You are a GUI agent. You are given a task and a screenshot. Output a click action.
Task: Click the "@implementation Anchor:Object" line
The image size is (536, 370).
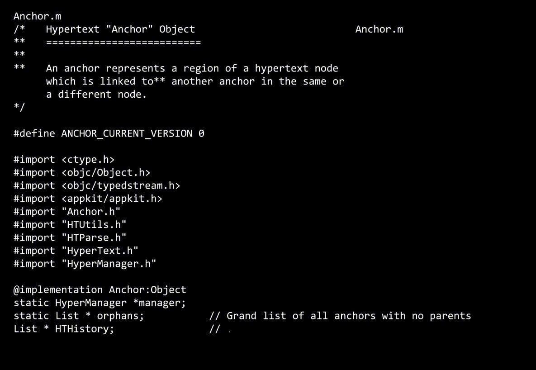(100, 290)
